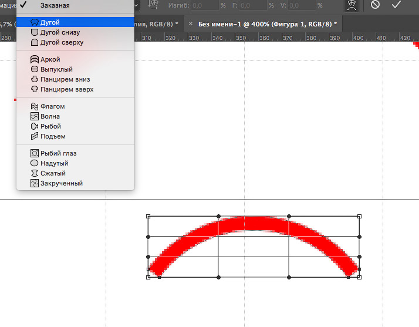Click the 360 mark on the horizontal ruler
This screenshot has height=327, width=419.
point(264,38)
